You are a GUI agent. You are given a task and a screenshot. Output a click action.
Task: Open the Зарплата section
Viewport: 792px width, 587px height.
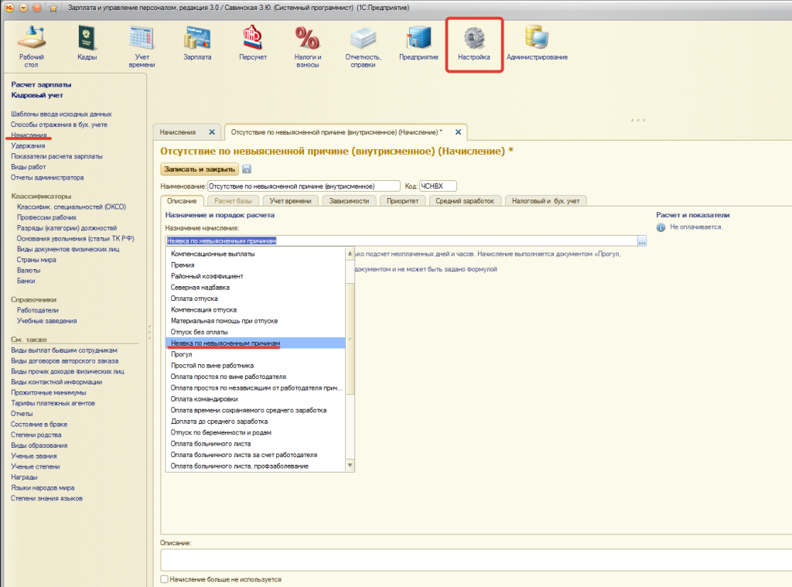[197, 43]
